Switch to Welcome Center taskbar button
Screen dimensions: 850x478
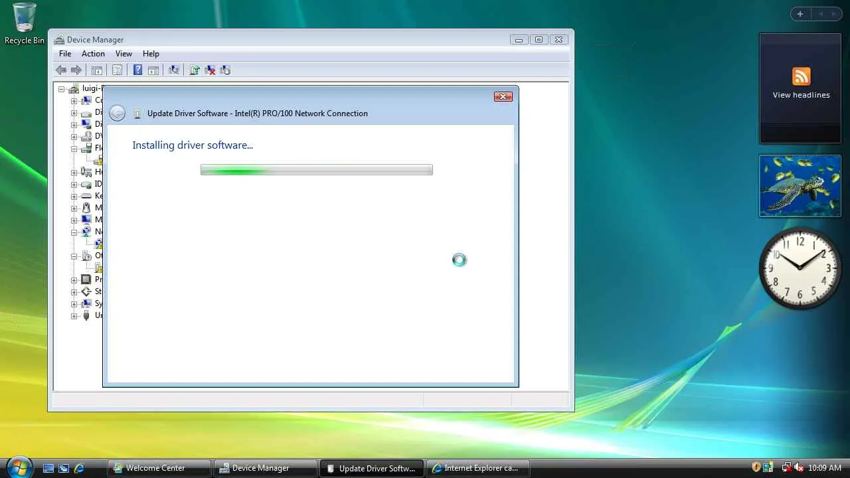159,468
